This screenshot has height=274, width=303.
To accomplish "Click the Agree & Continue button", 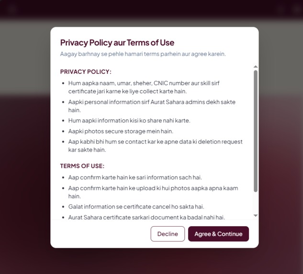I will pyautogui.click(x=218, y=234).
